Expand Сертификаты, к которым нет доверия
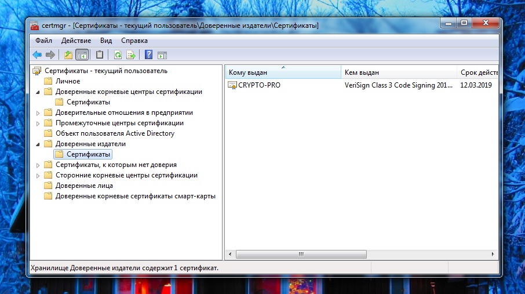 [x=38, y=165]
